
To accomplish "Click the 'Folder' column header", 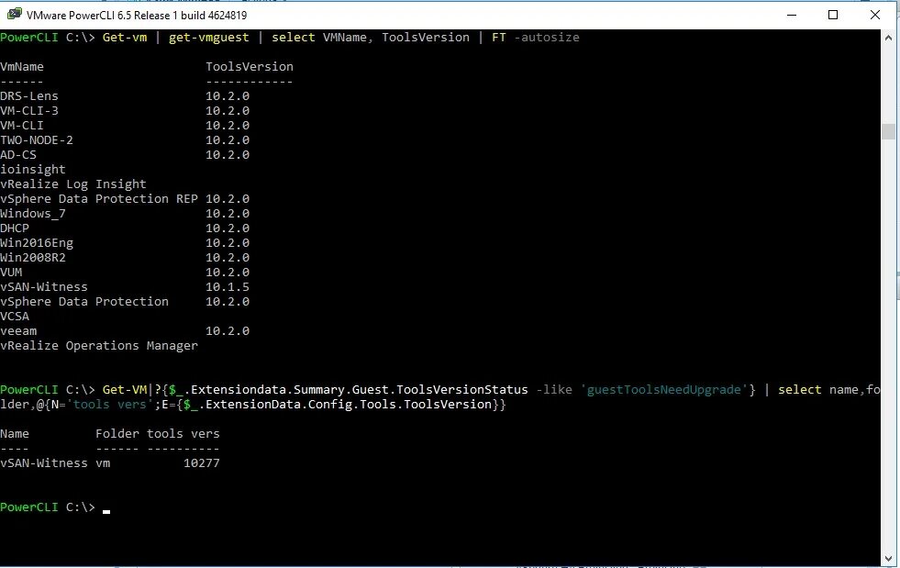I will point(117,434).
